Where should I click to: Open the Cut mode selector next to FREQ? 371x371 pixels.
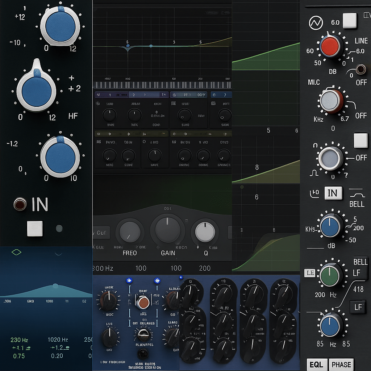[x=101, y=233]
